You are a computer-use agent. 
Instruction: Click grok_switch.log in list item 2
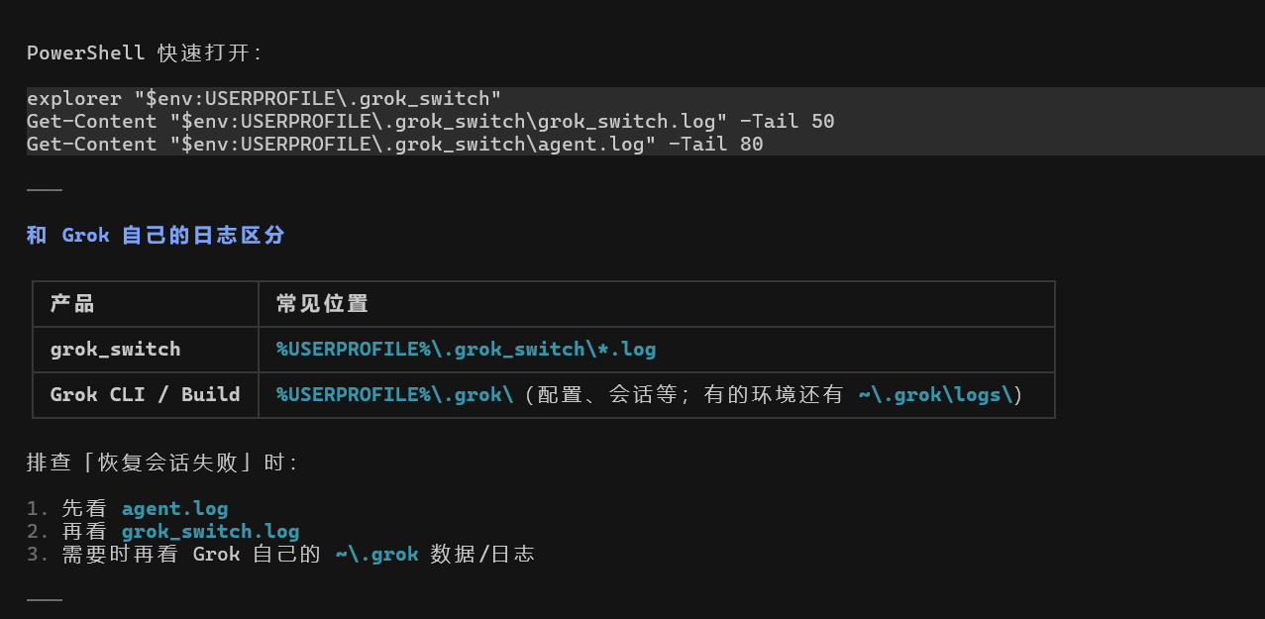[211, 531]
